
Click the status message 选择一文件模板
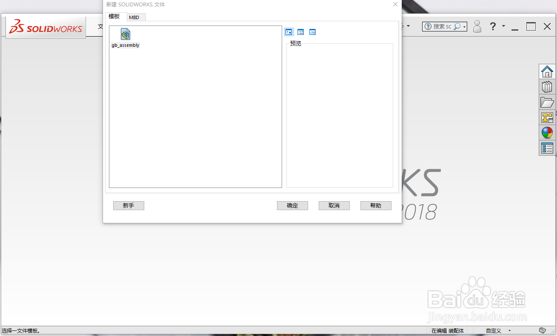coord(21,330)
